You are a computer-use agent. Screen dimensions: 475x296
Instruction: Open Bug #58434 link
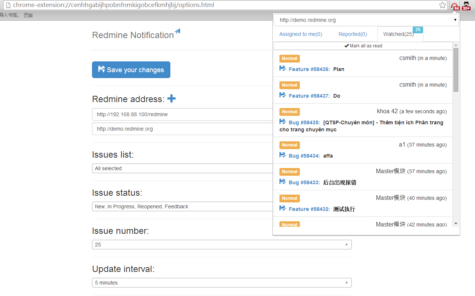coord(304,156)
